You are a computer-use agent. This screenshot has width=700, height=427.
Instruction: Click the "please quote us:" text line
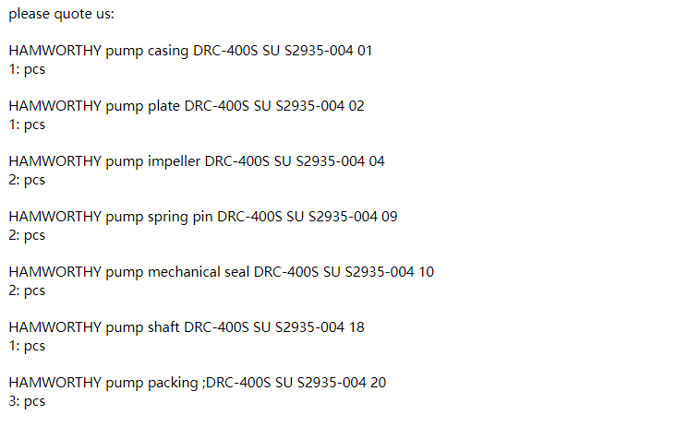pos(61,14)
